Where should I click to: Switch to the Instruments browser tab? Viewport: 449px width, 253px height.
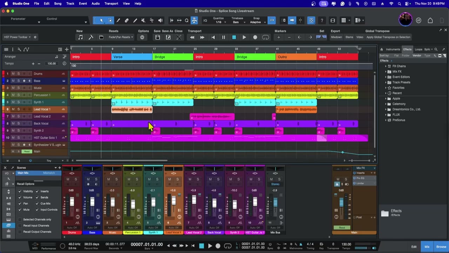393,50
